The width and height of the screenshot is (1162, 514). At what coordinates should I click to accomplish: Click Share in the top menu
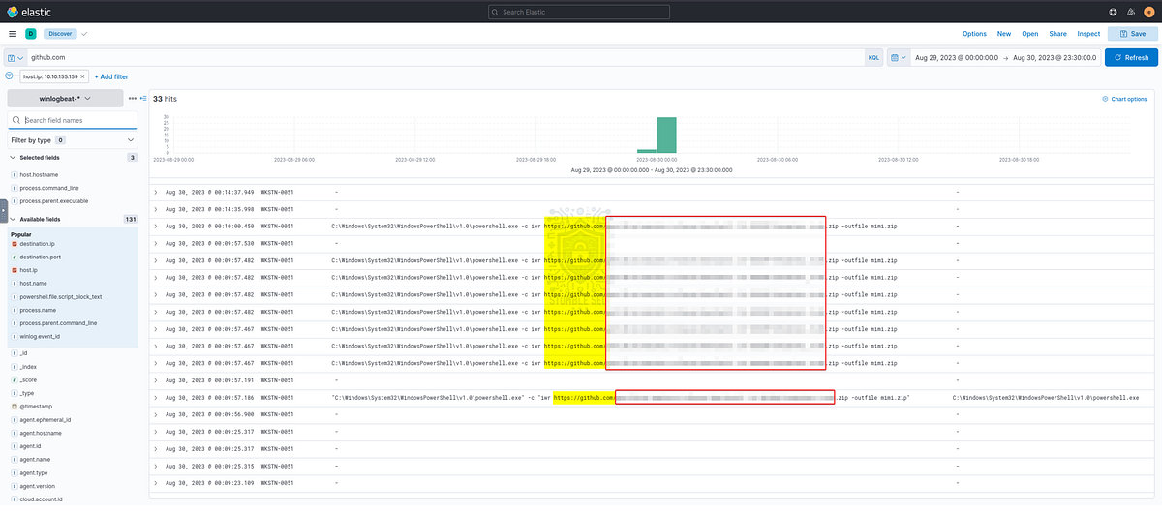(x=1058, y=33)
